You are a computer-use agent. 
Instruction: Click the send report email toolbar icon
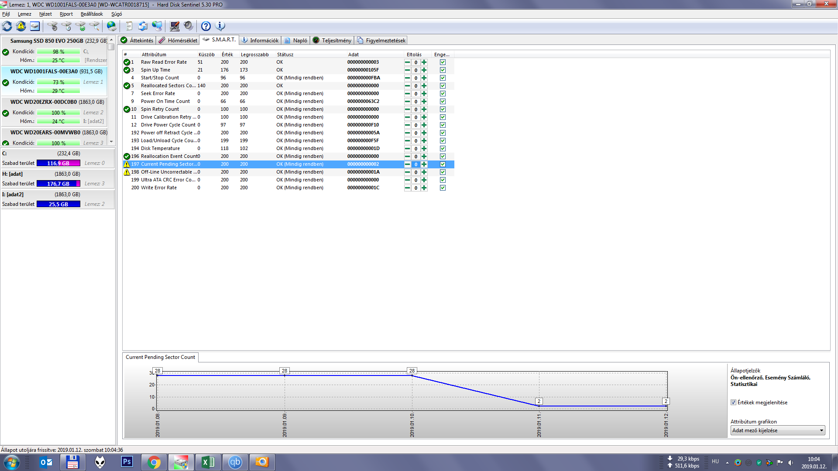143,26
